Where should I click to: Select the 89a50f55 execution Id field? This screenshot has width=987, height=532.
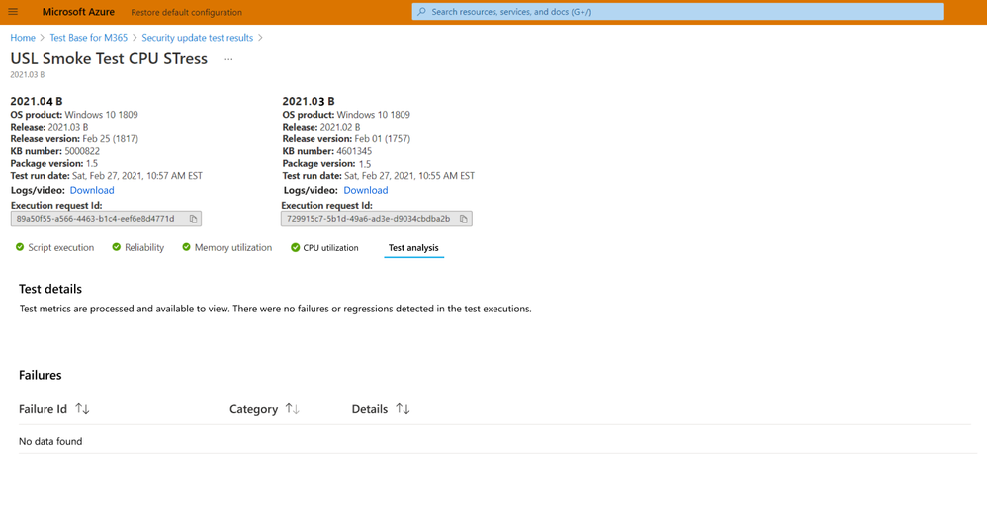pos(106,219)
